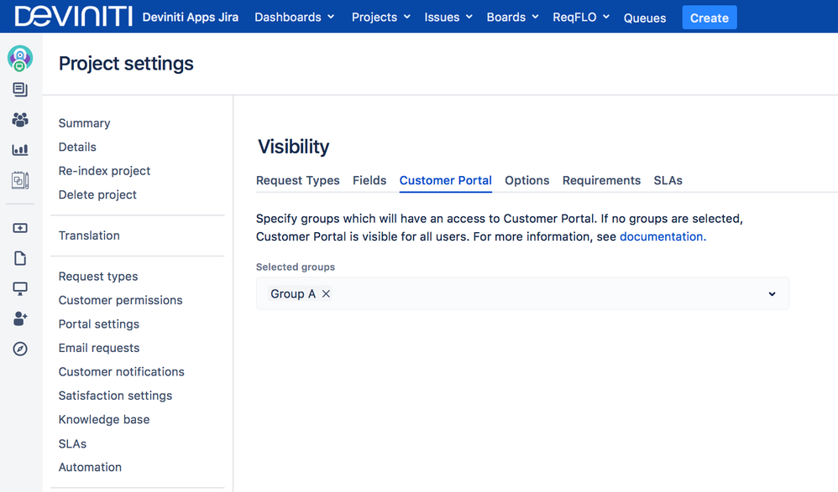Screen dimensions: 838x492
Task: Open the Options tab under Visibility
Action: (526, 180)
